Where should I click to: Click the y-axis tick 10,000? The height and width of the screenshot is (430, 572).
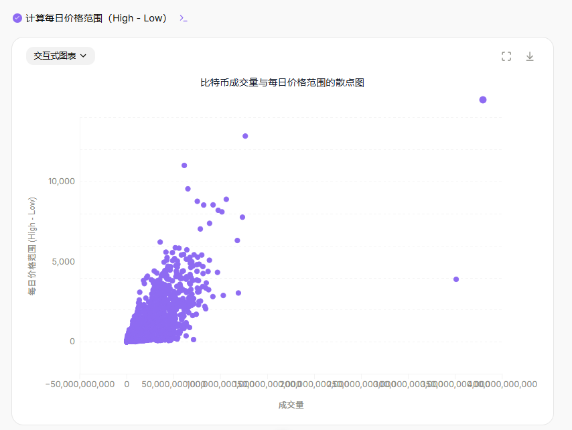(x=62, y=182)
